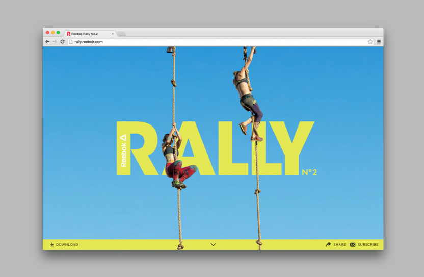Click the page icon beside the URL
This screenshot has width=424, height=277.
click(71, 42)
